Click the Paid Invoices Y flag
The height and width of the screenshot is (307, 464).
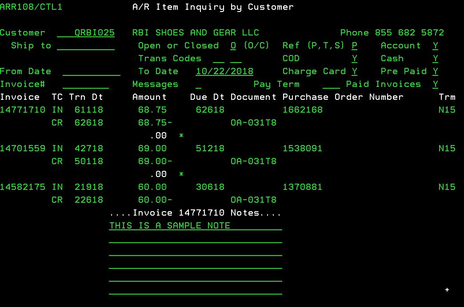435,84
